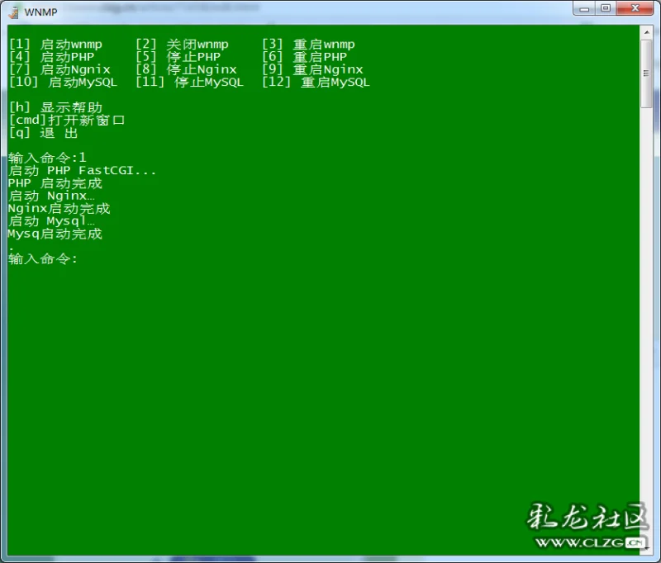Click the '[11] 停止MySQL' menu text
The height and width of the screenshot is (563, 661).
tap(190, 82)
